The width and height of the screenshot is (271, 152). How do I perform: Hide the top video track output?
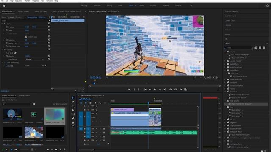(96, 106)
